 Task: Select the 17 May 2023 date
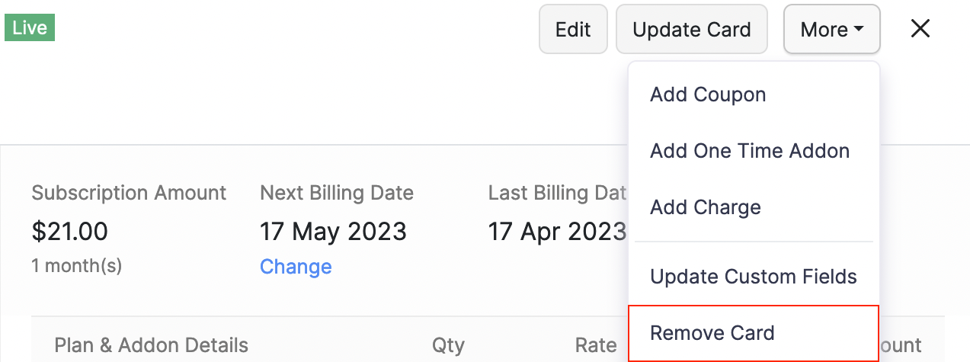(333, 231)
